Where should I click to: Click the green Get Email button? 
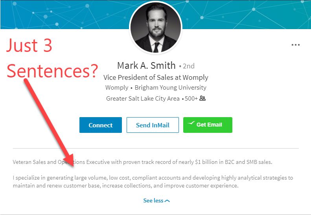point(208,125)
